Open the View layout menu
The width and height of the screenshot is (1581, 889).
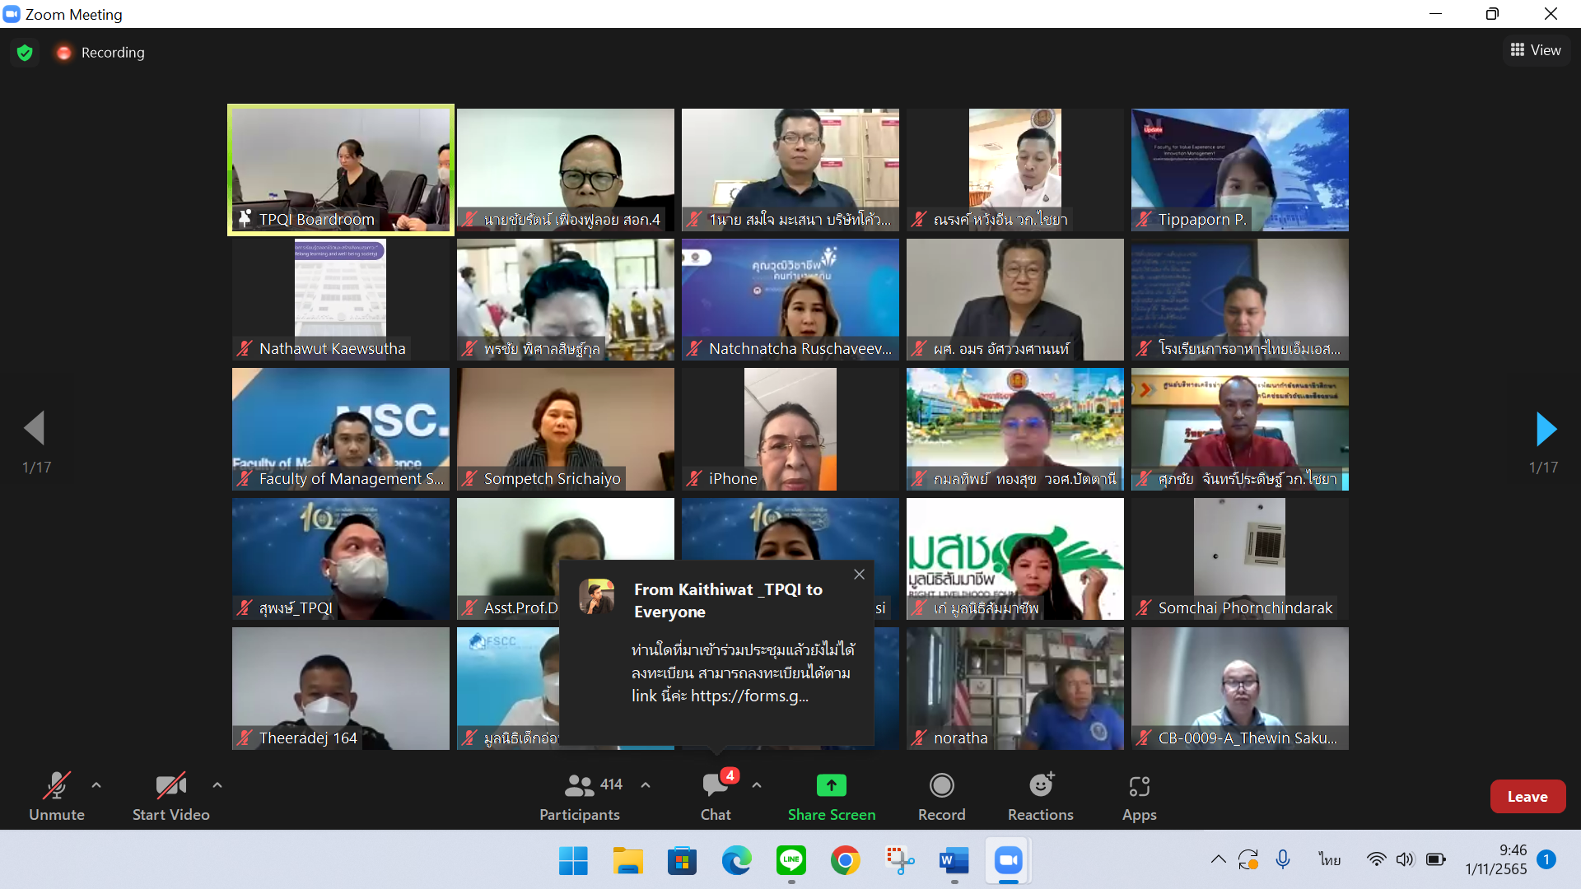(1535, 50)
